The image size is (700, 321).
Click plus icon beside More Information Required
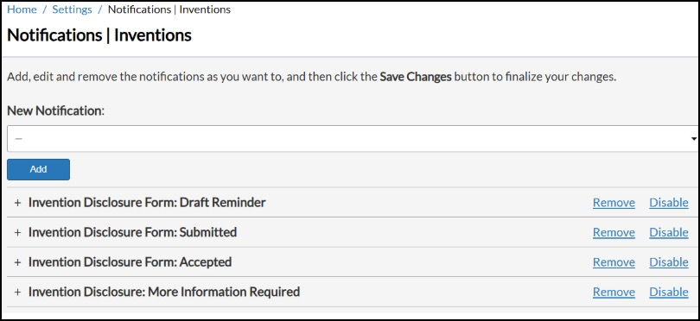(x=17, y=293)
